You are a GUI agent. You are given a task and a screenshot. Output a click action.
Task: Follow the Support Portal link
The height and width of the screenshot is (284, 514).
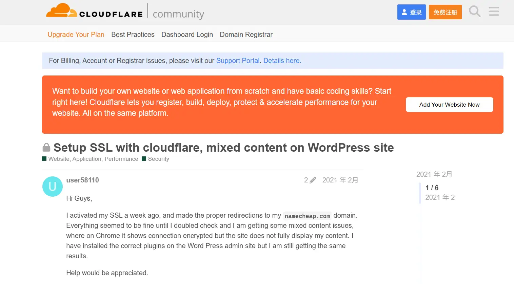(238, 61)
